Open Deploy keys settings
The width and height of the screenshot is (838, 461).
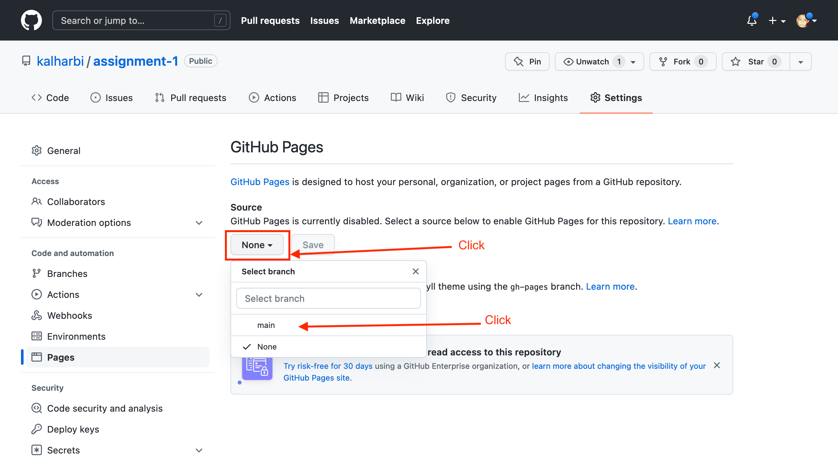point(118,429)
